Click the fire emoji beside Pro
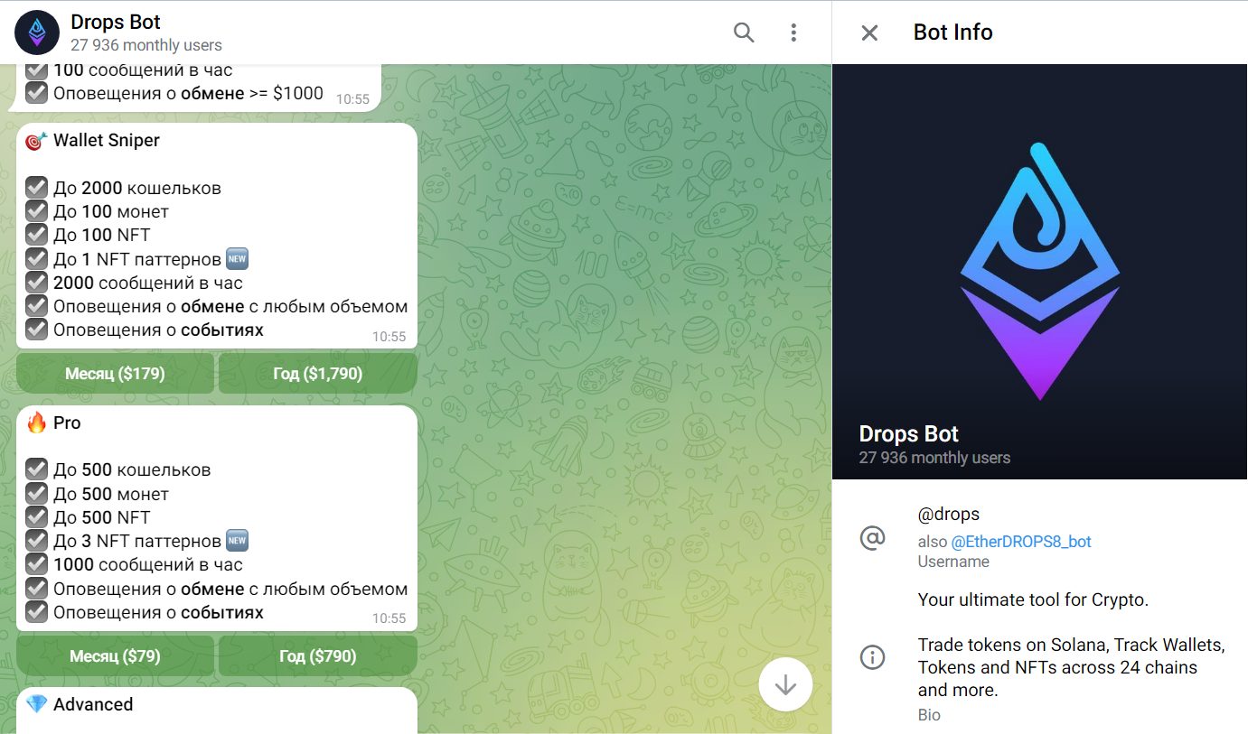 click(x=36, y=423)
